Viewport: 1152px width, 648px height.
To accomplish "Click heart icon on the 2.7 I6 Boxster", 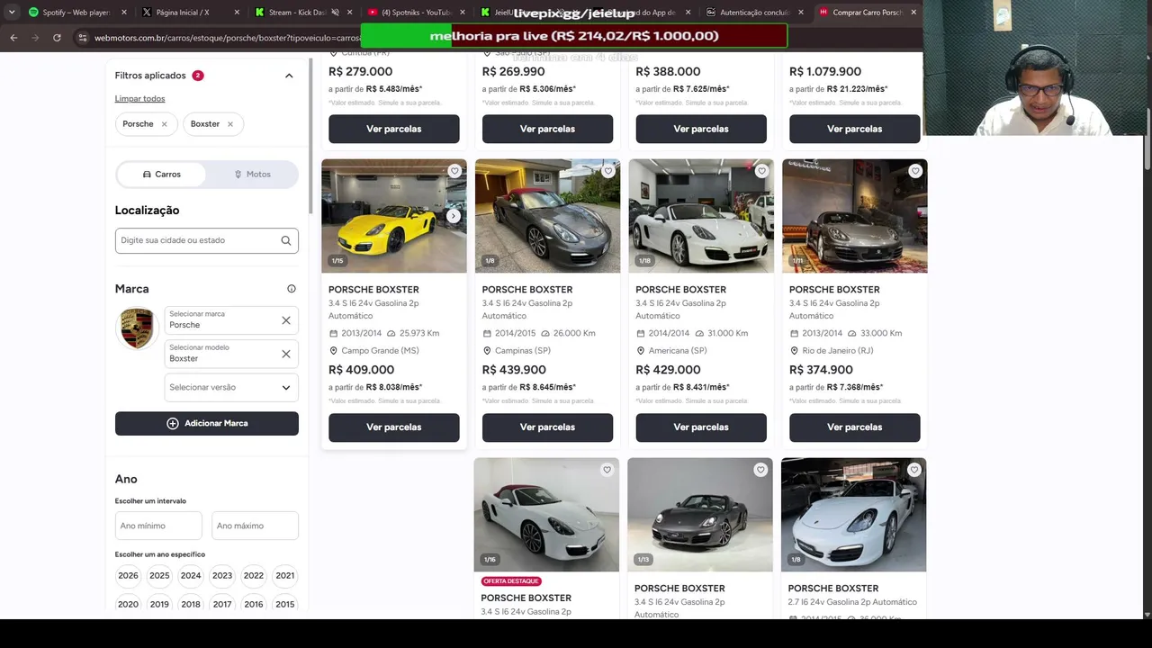I will point(914,470).
